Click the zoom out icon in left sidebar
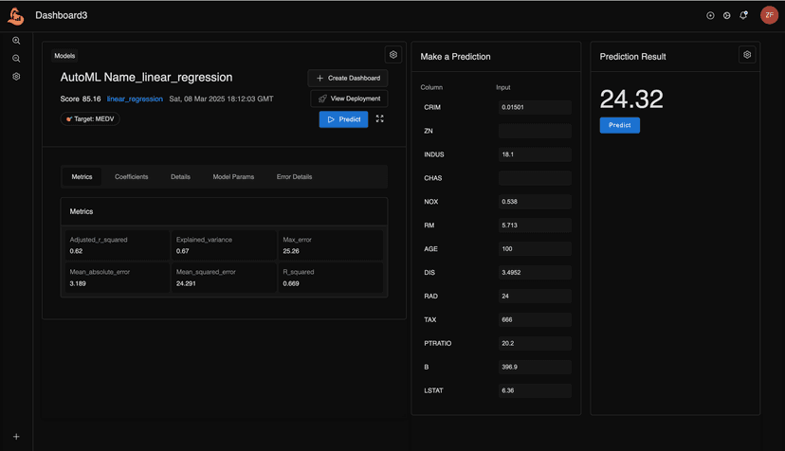 tap(16, 59)
